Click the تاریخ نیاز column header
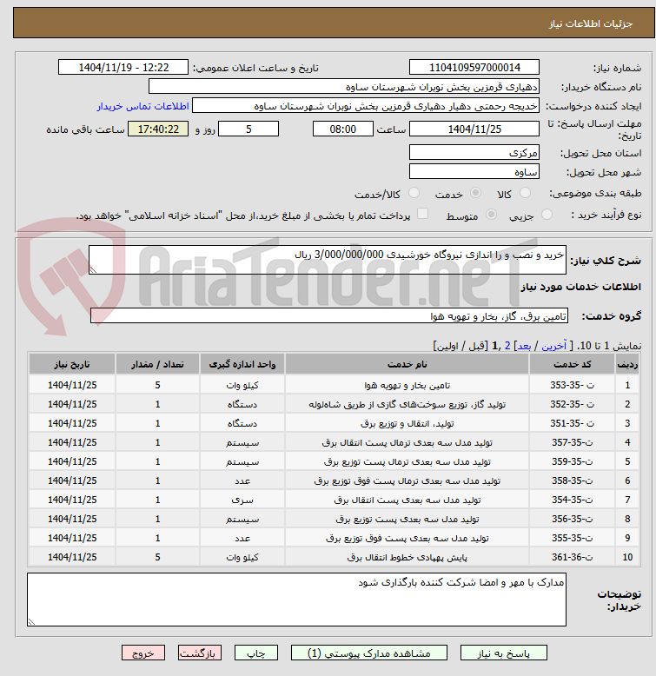Screen dimensions: 656x676 (72, 364)
